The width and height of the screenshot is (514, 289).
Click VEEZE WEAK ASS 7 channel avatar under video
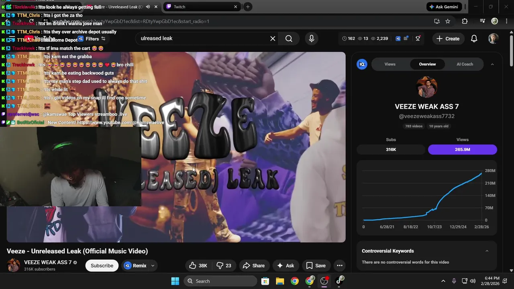(13, 265)
